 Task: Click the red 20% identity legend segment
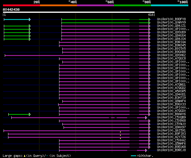point(21,5)
